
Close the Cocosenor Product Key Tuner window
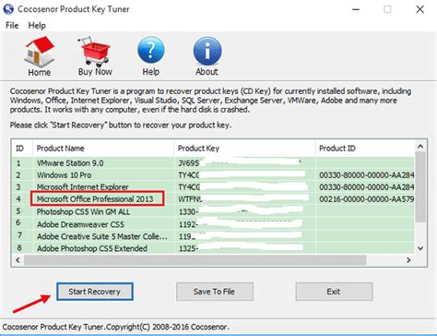click(x=419, y=9)
